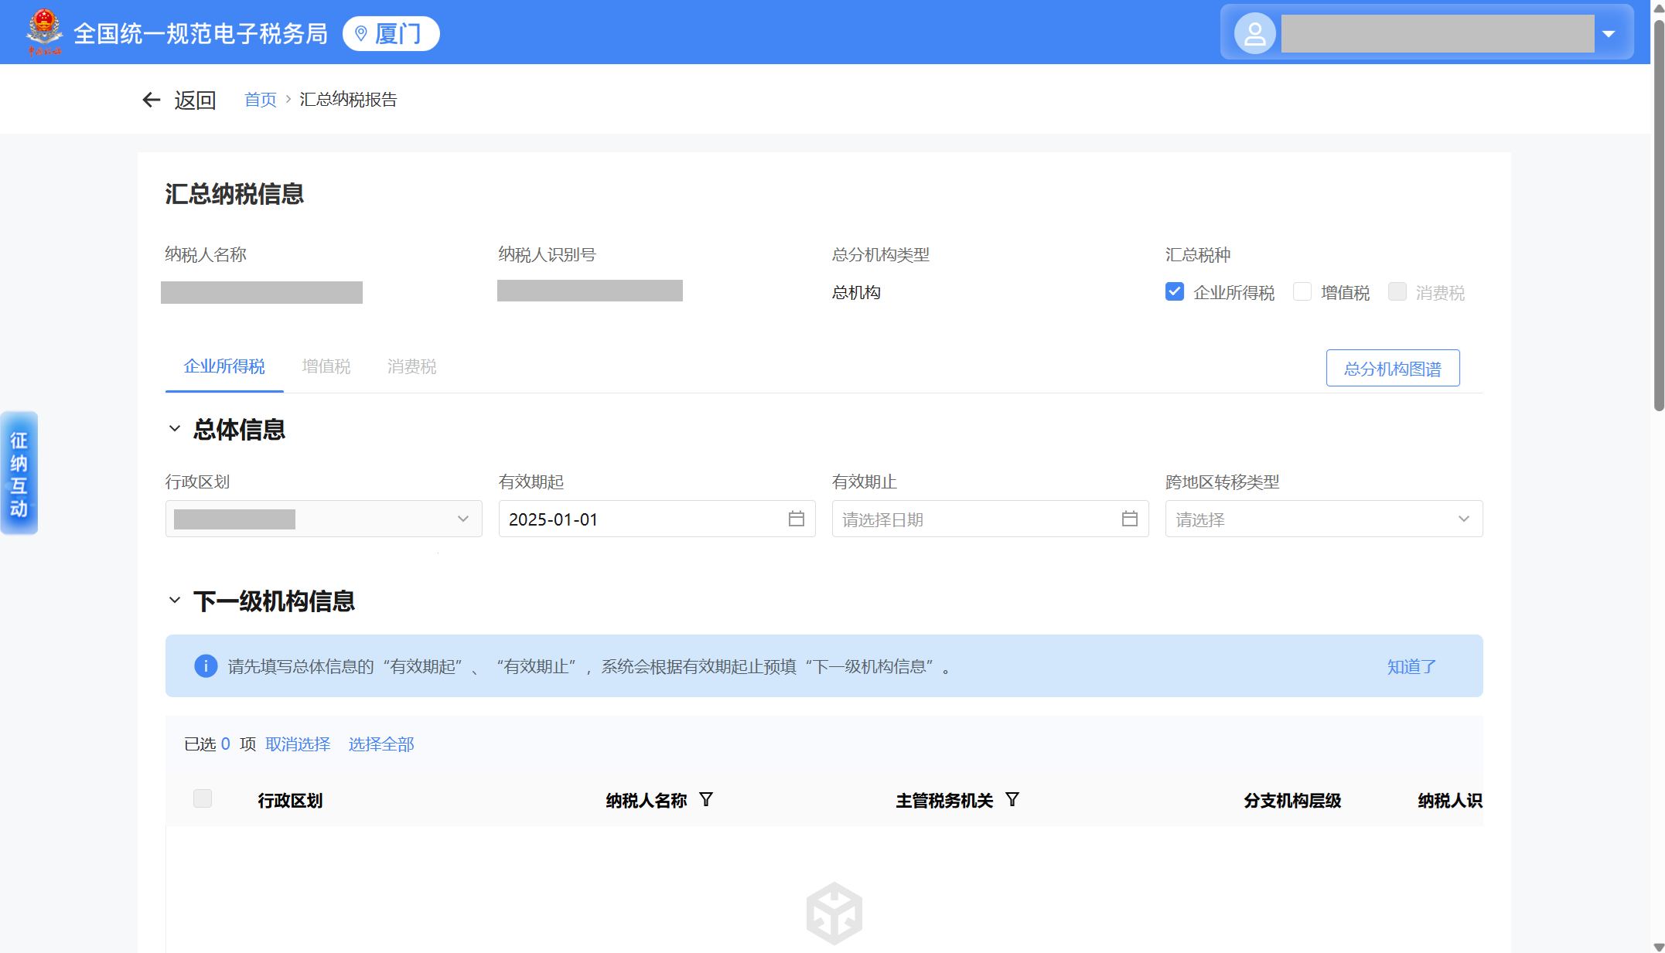Viewport: 1665px width, 953px height.
Task: Check the 增值税 checkbox under 汇总税种
Action: (1302, 291)
